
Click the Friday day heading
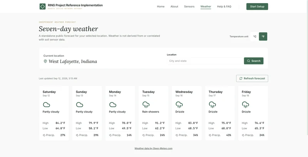click(246, 92)
